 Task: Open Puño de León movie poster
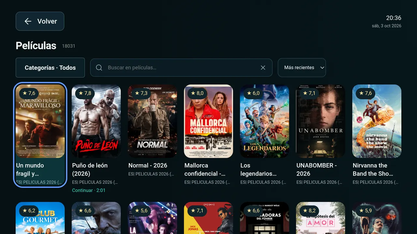tap(96, 121)
